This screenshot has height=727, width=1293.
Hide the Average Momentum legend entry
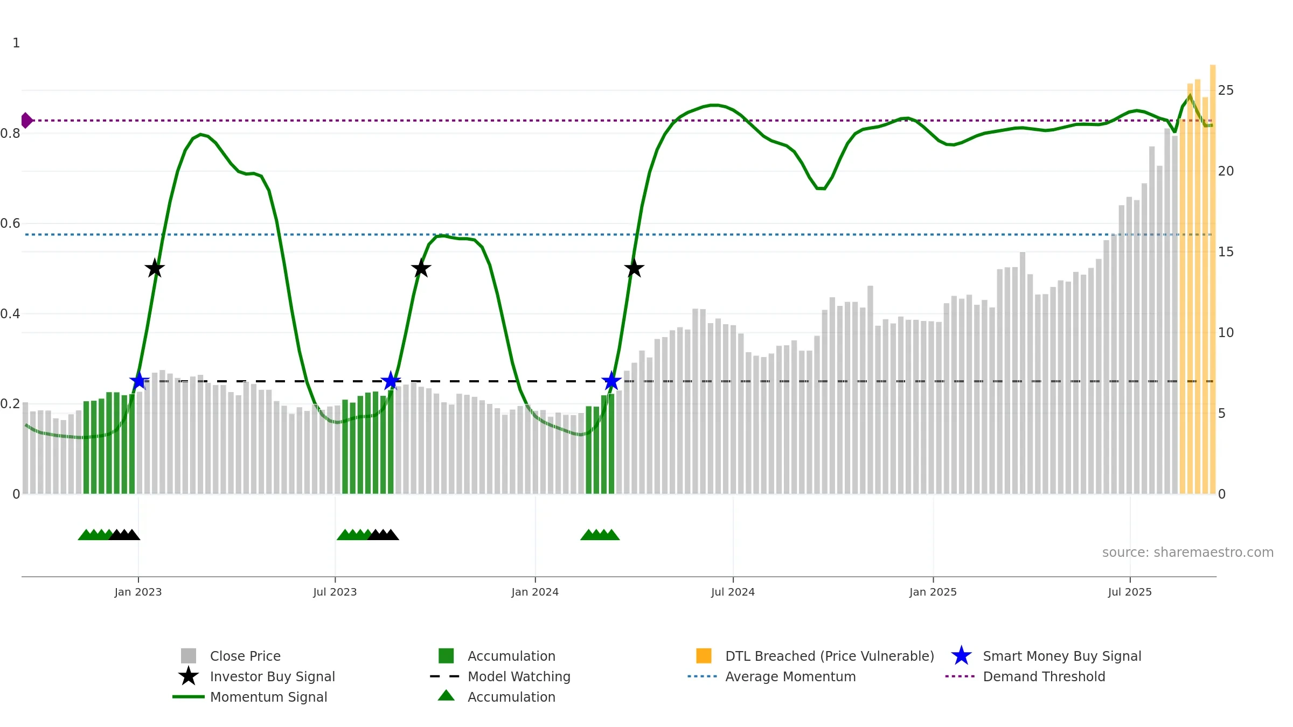(x=790, y=676)
